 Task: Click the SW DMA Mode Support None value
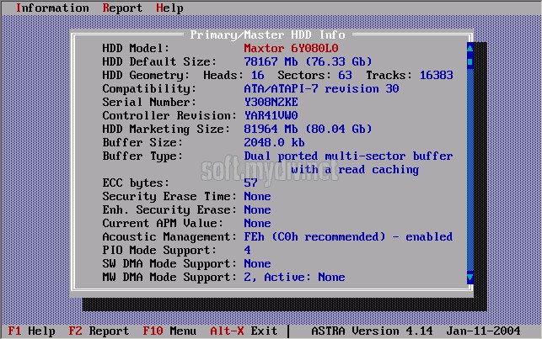pos(257,263)
